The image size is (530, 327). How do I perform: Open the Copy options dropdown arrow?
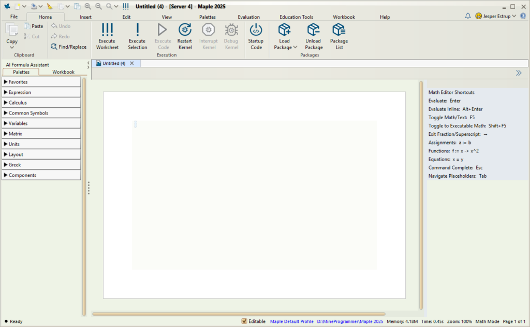[x=12, y=47]
